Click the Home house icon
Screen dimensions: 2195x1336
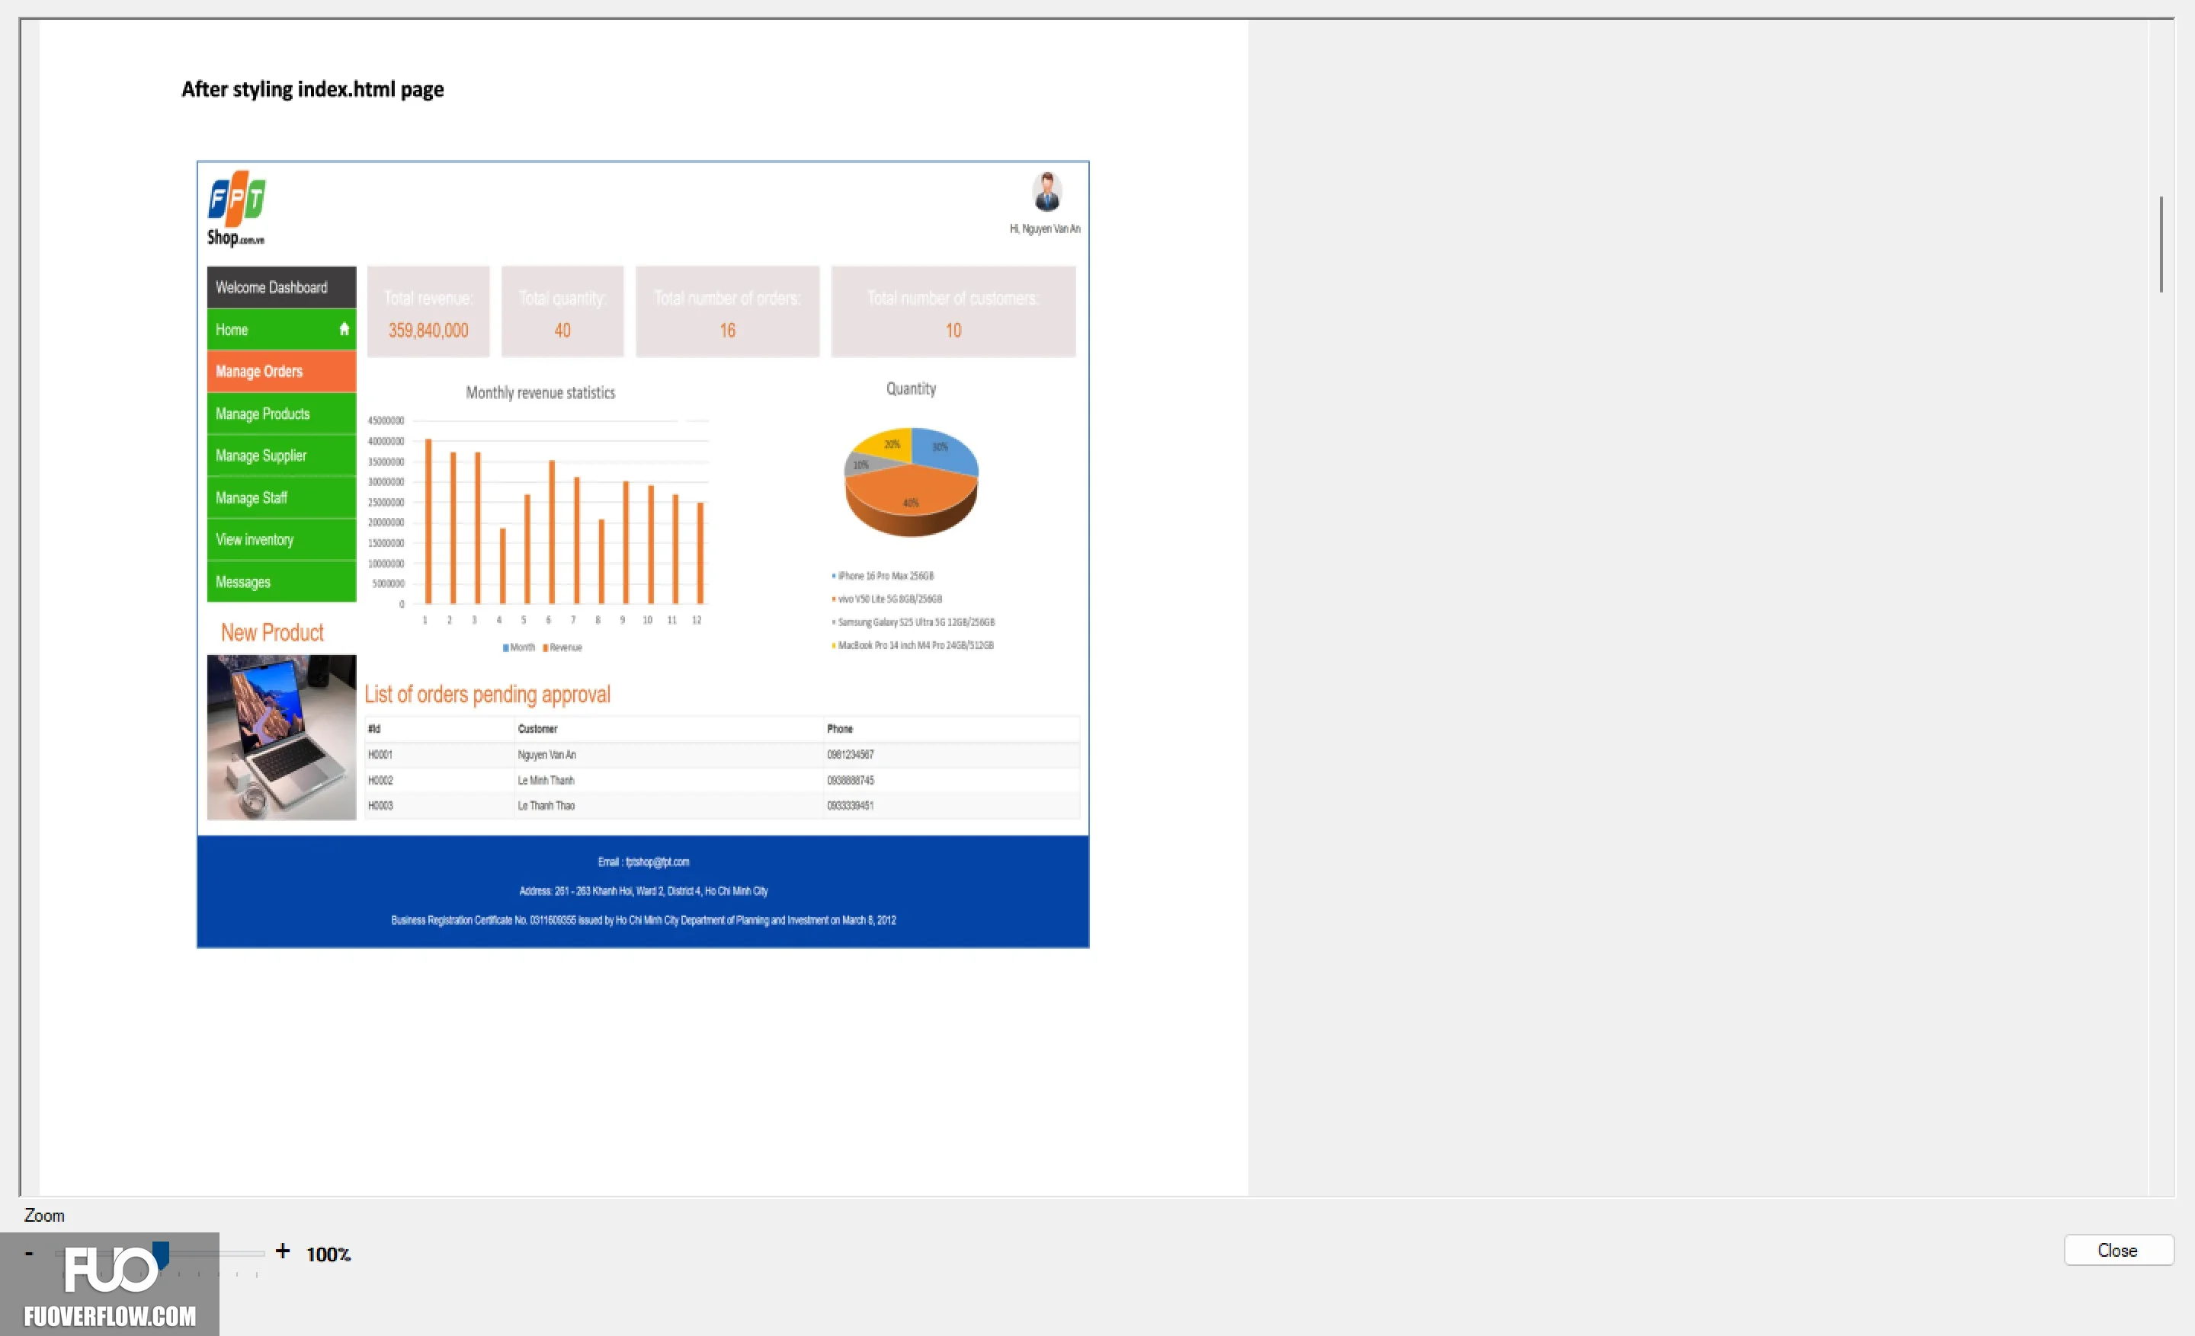pyautogui.click(x=344, y=329)
